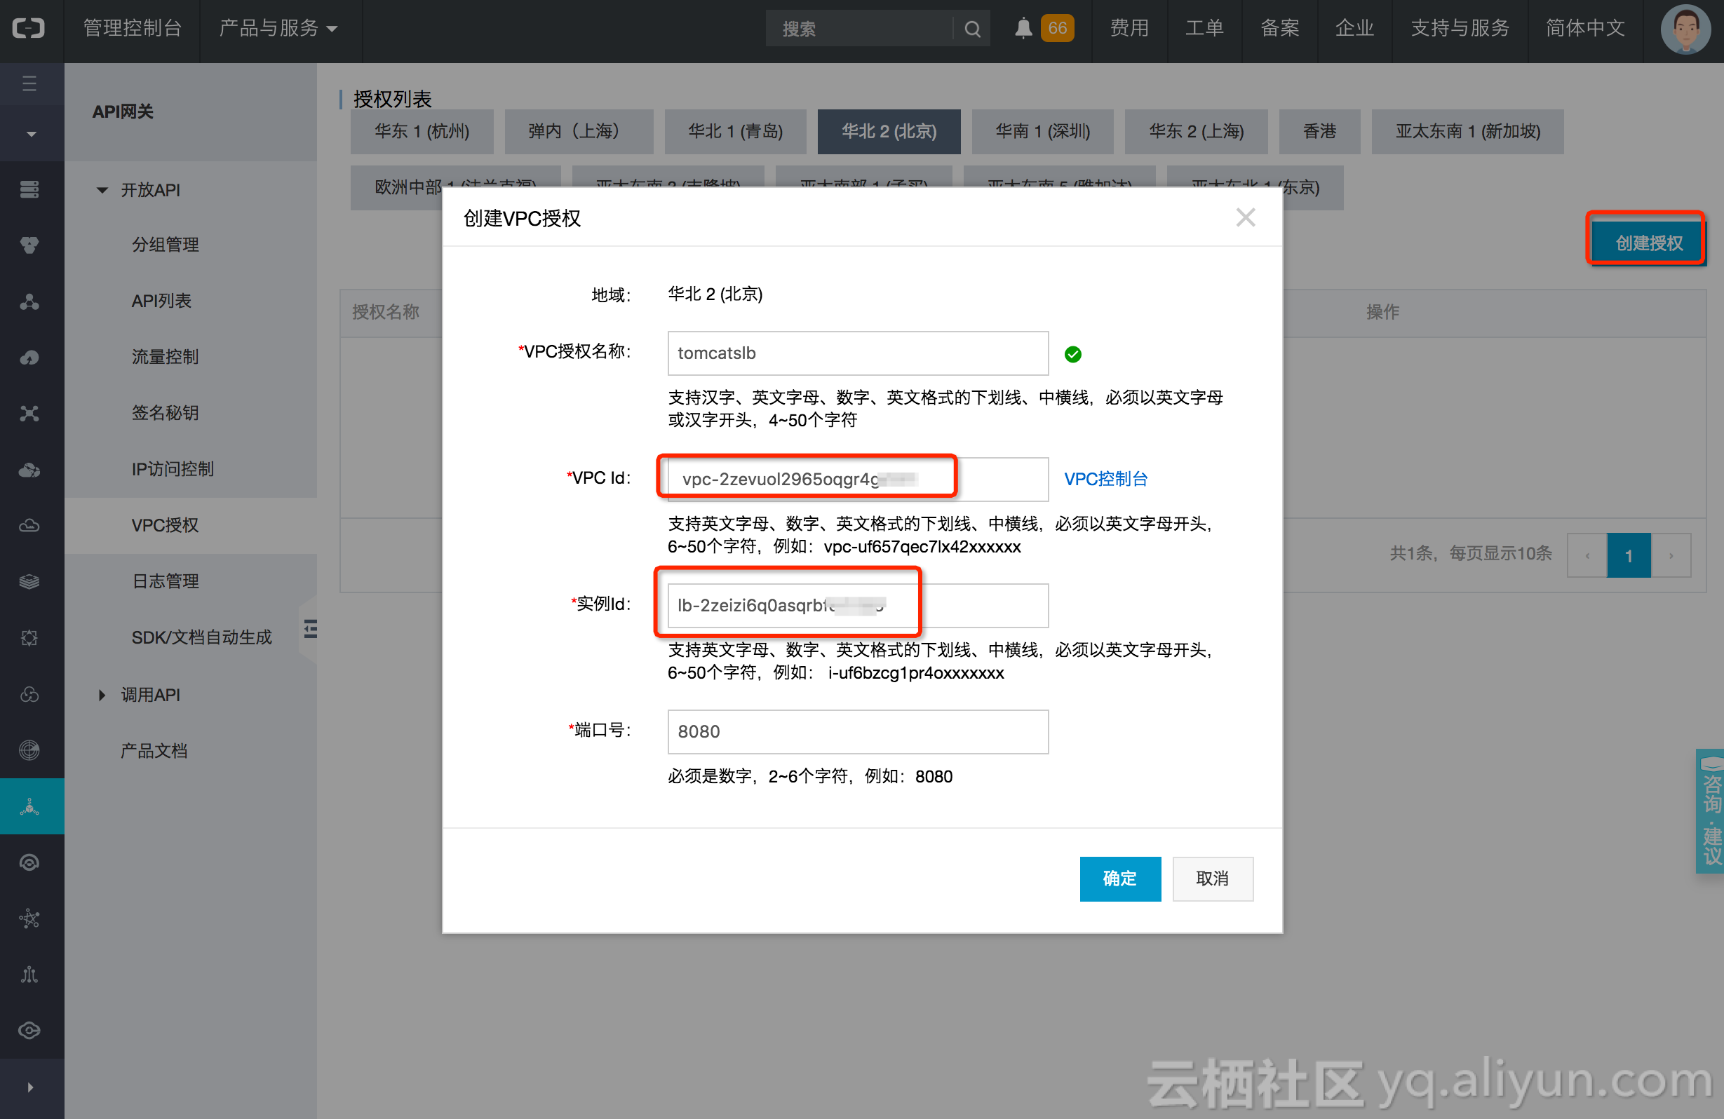Click the user avatar in top right

tap(1685, 29)
